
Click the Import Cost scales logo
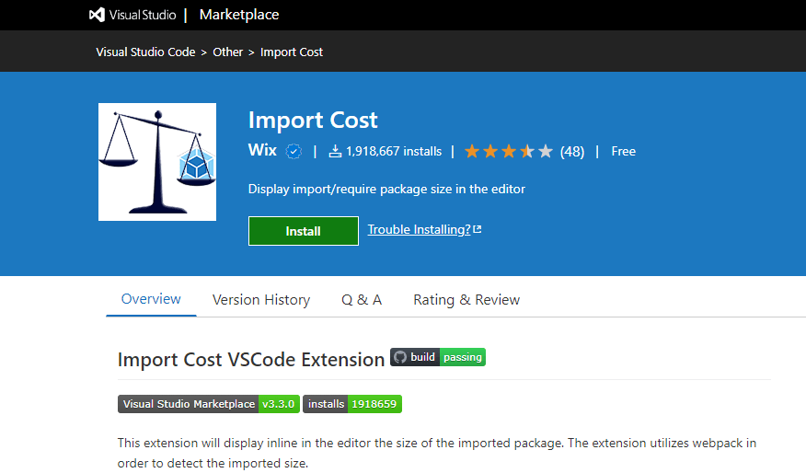point(157,162)
